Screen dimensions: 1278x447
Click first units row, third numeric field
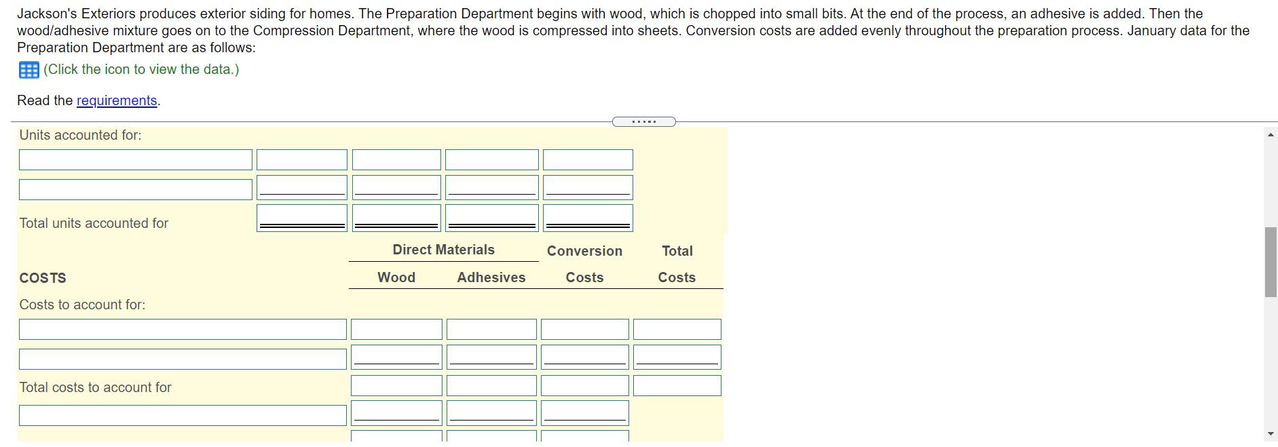(x=492, y=160)
